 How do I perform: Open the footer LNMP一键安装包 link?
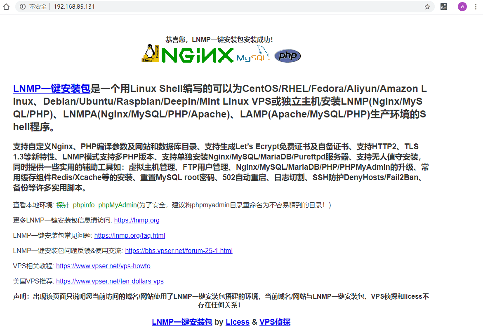pyautogui.click(x=182, y=322)
